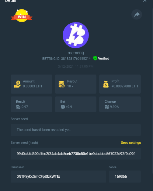Open memeng's Bitcoin avatar

(76, 35)
